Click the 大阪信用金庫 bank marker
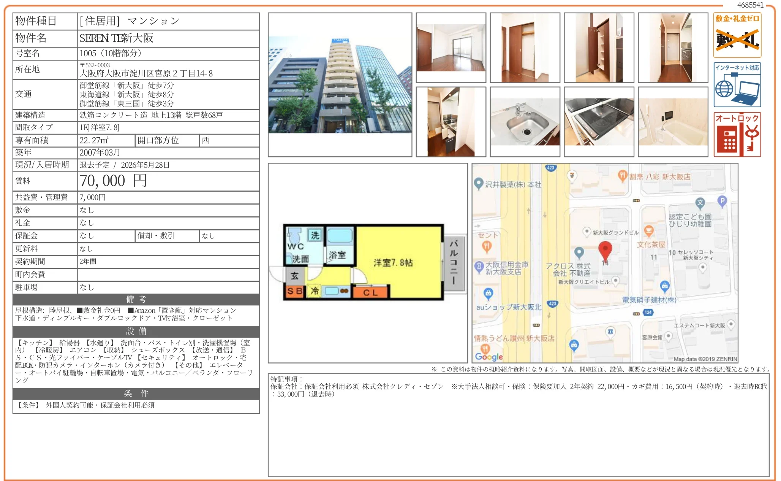781x481 pixels. tap(479, 266)
